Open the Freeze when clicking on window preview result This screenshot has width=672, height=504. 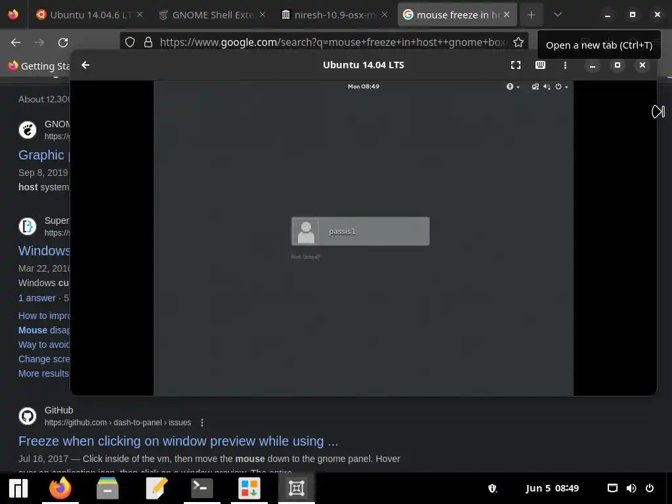[178, 441]
